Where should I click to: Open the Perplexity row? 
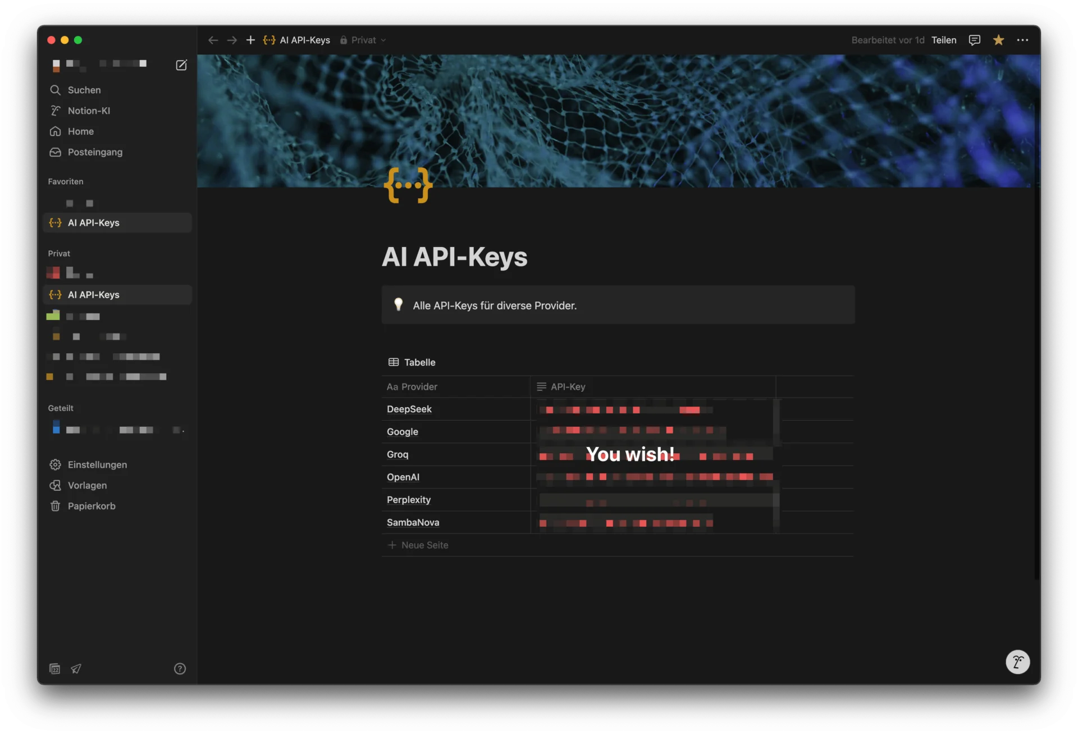pyautogui.click(x=409, y=500)
